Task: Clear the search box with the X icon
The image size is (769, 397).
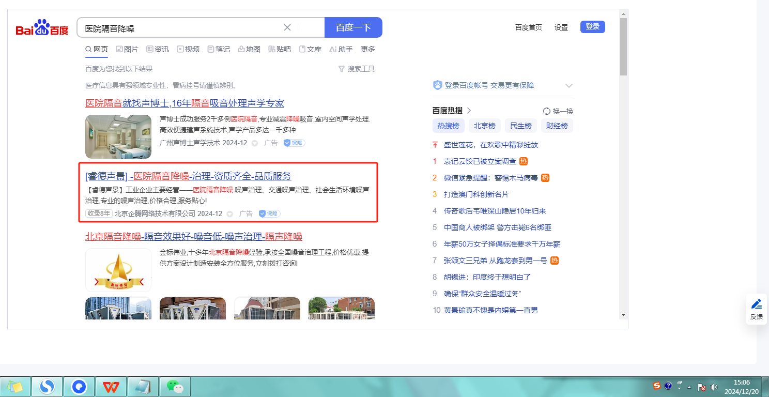Action: tap(287, 27)
